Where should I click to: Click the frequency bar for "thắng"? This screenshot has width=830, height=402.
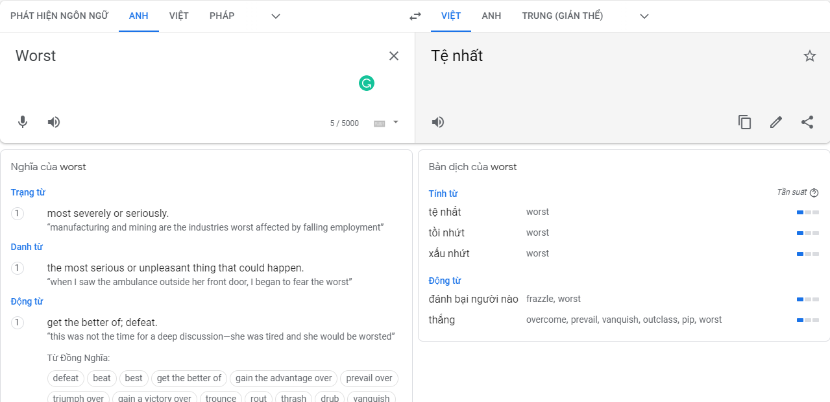click(x=808, y=320)
